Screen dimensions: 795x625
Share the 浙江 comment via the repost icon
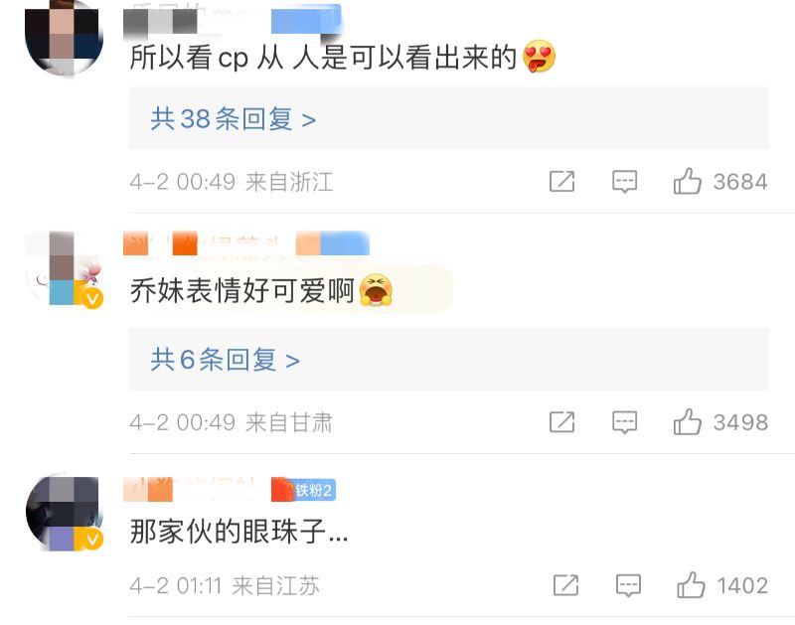(561, 182)
